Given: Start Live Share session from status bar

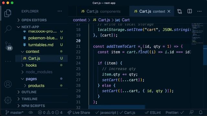Looking at the screenshot, I should [79, 112].
